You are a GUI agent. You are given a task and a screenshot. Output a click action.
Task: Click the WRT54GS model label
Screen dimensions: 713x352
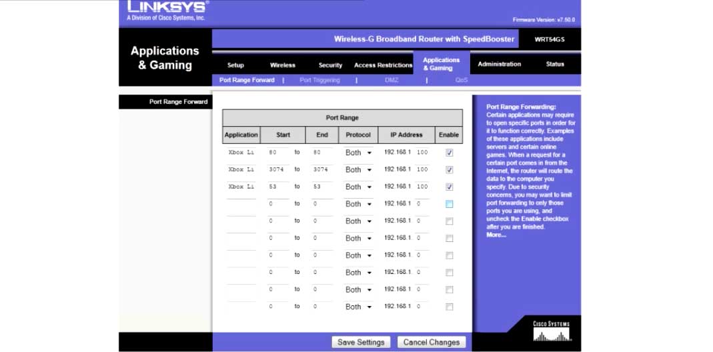click(550, 39)
